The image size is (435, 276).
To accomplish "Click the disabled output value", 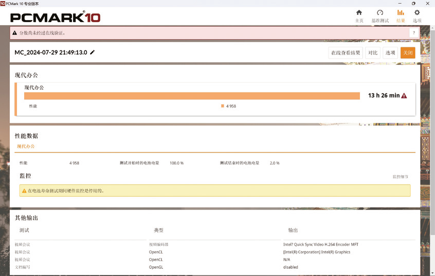I will tap(291, 267).
